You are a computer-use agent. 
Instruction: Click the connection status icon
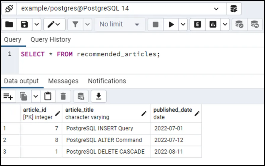click(9, 9)
